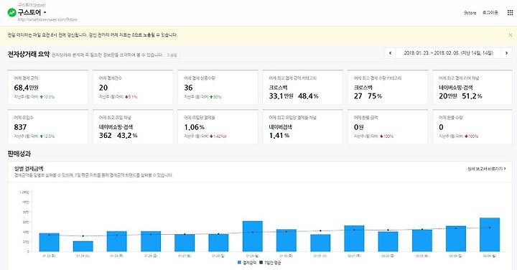Click the 01.23 bar in the chart
Viewport: 517px width, 270px height.
pyautogui.click(x=49, y=242)
